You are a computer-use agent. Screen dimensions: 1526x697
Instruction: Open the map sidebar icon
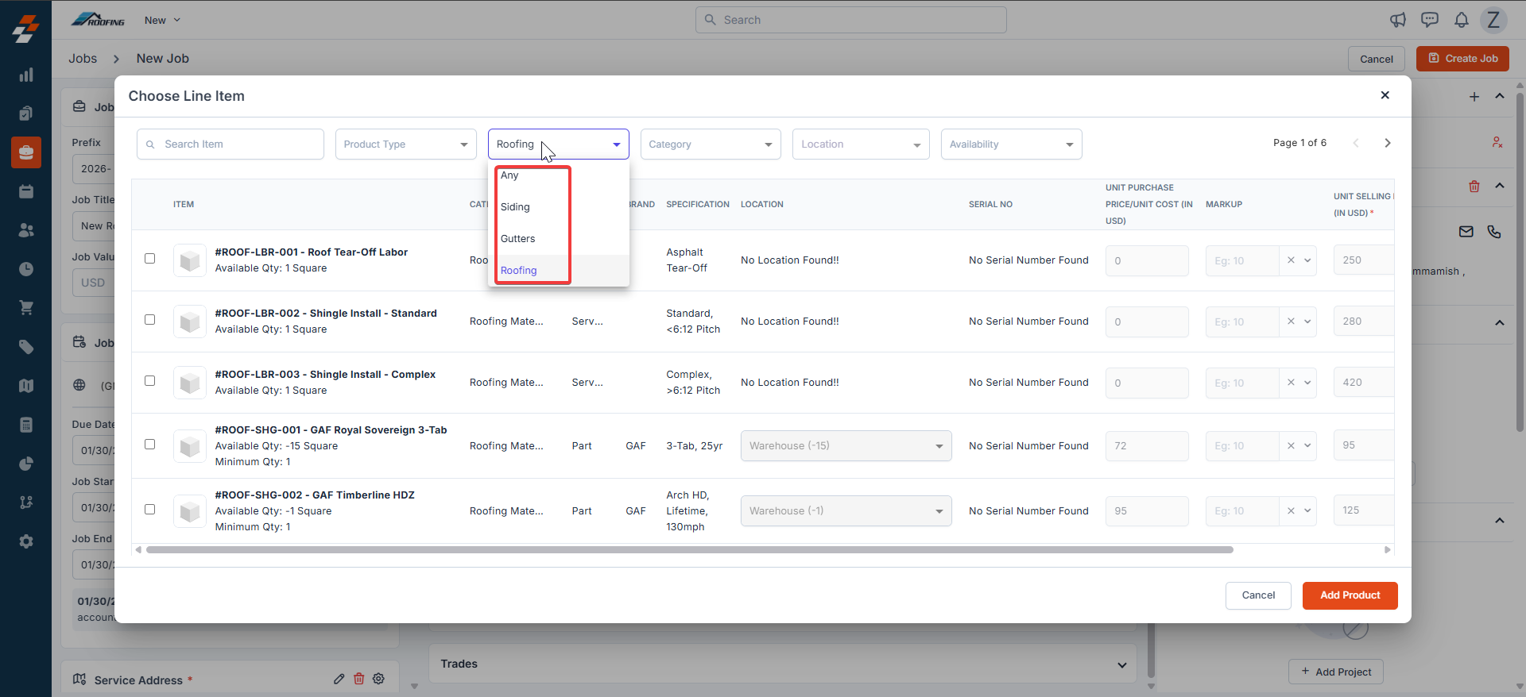click(26, 386)
